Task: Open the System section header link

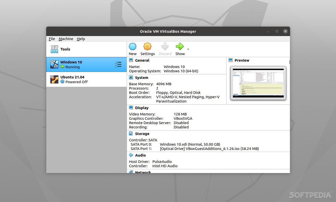Action: 142,78
